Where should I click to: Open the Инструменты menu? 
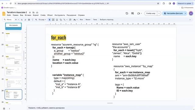pos(60,15)
